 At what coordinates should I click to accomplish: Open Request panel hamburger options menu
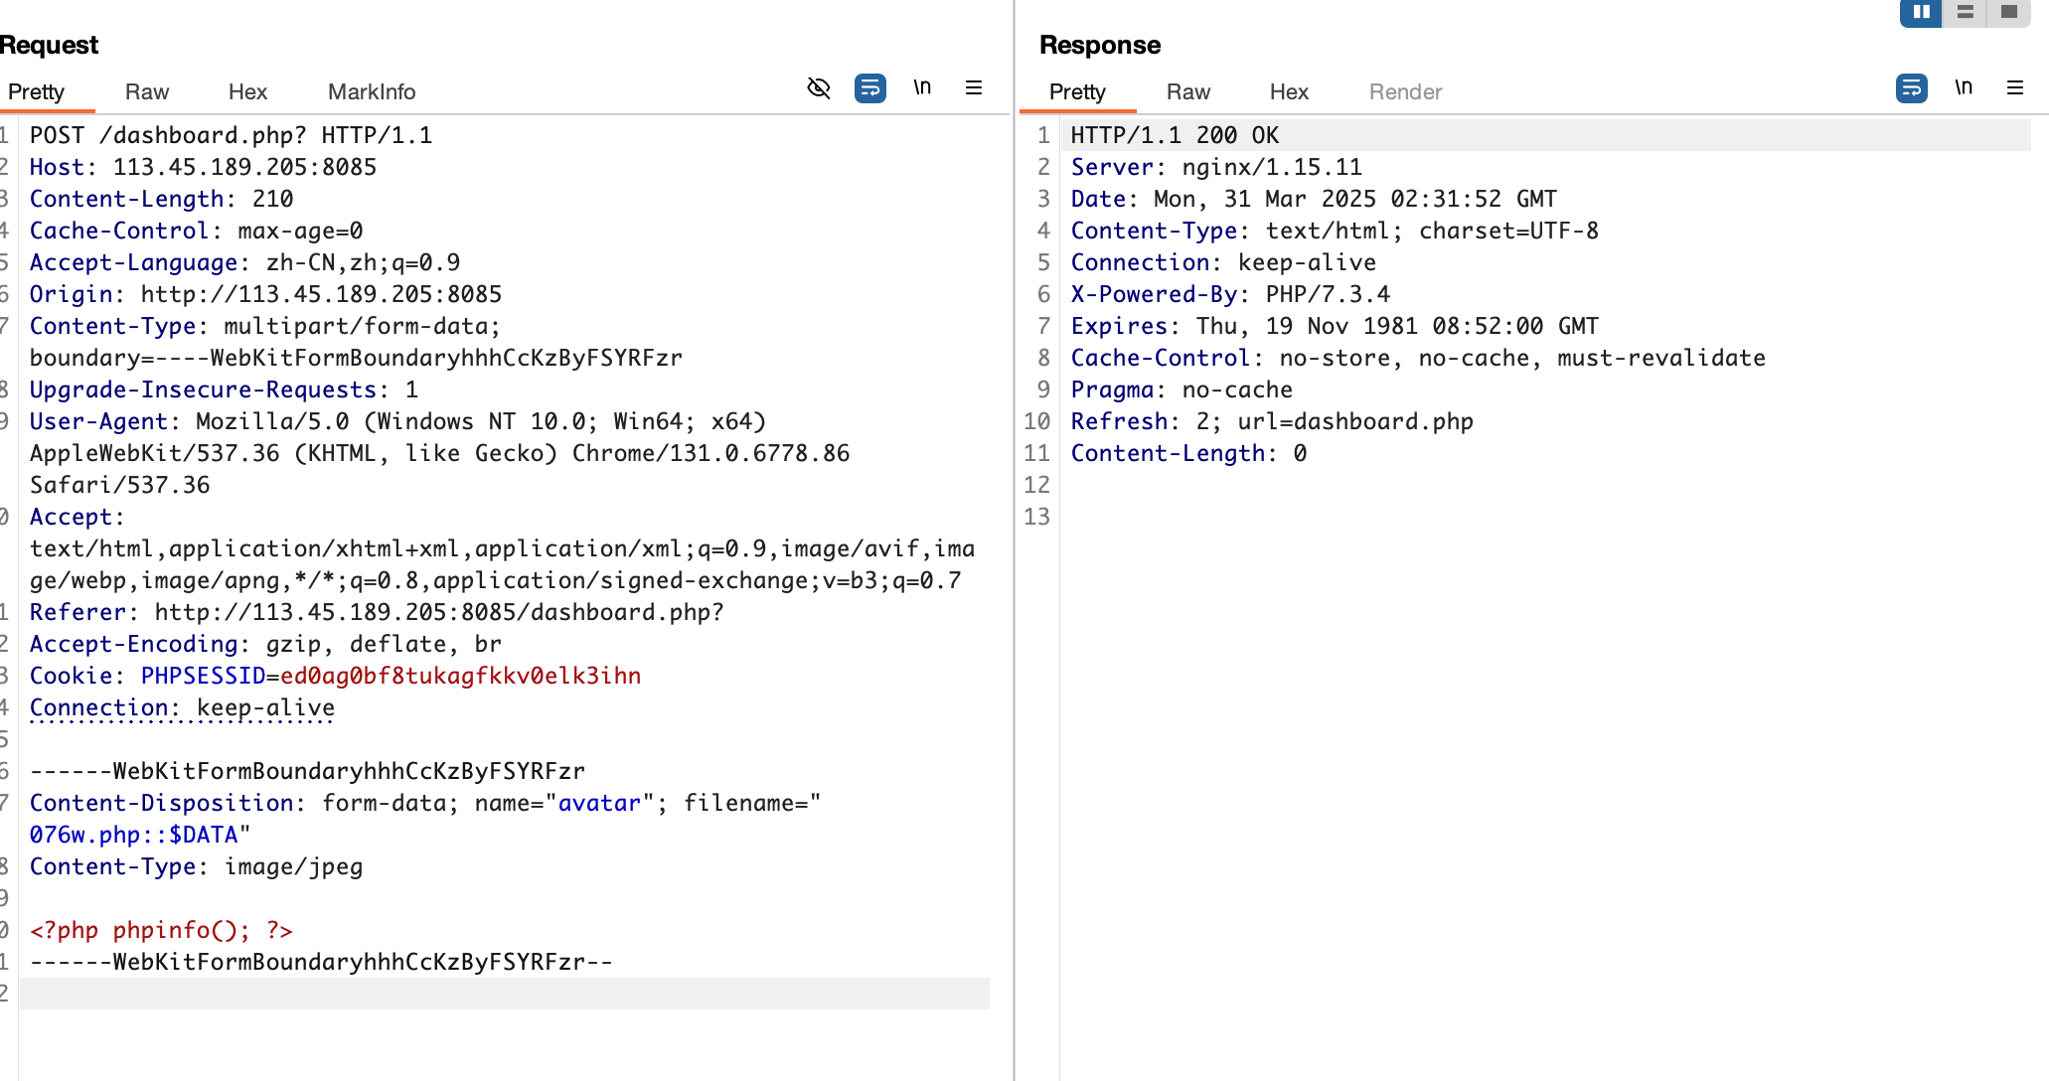[x=974, y=88]
